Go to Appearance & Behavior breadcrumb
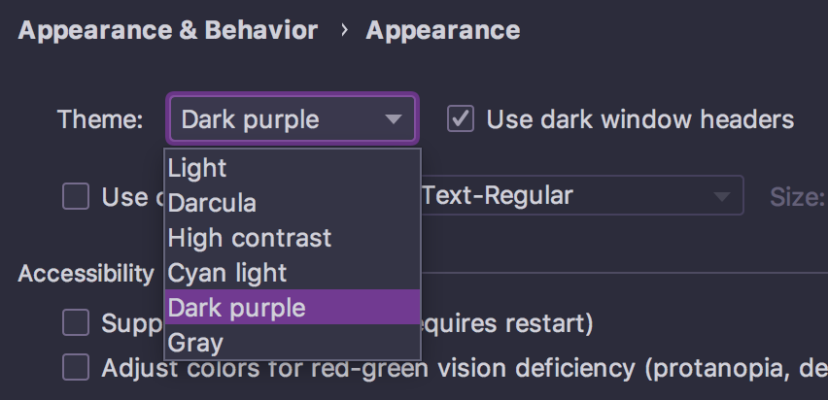The image size is (828, 400). click(168, 31)
